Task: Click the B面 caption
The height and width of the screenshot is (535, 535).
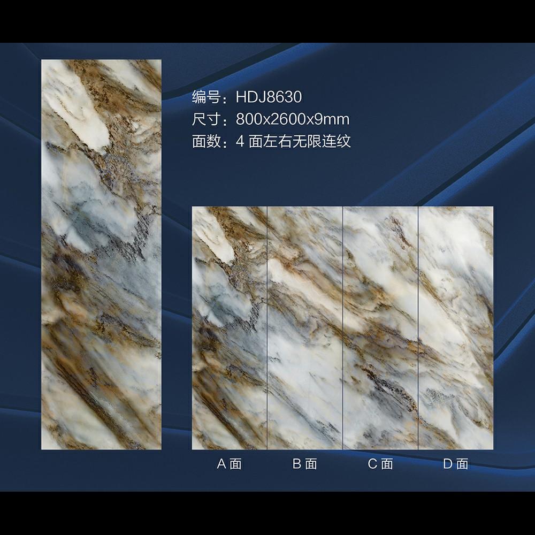Action: coord(305,464)
